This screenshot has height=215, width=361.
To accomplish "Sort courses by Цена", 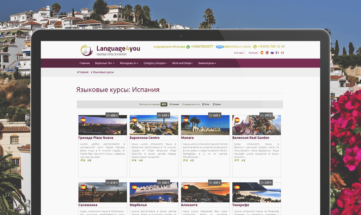I will point(217,104).
